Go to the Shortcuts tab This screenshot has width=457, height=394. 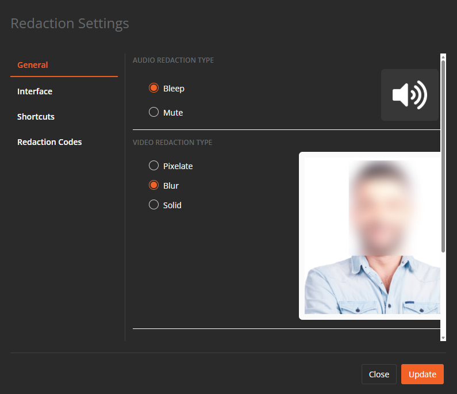pyautogui.click(x=36, y=117)
